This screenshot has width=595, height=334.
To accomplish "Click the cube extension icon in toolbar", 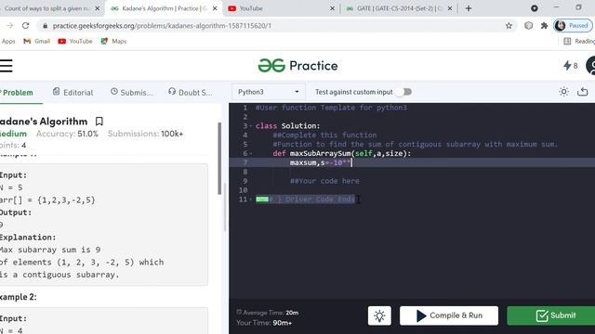I will tap(528, 26).
